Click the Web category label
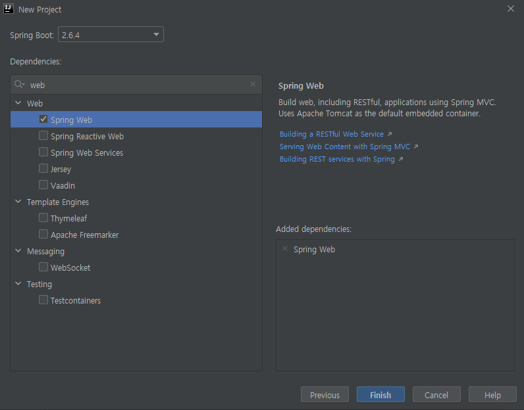 [x=35, y=103]
